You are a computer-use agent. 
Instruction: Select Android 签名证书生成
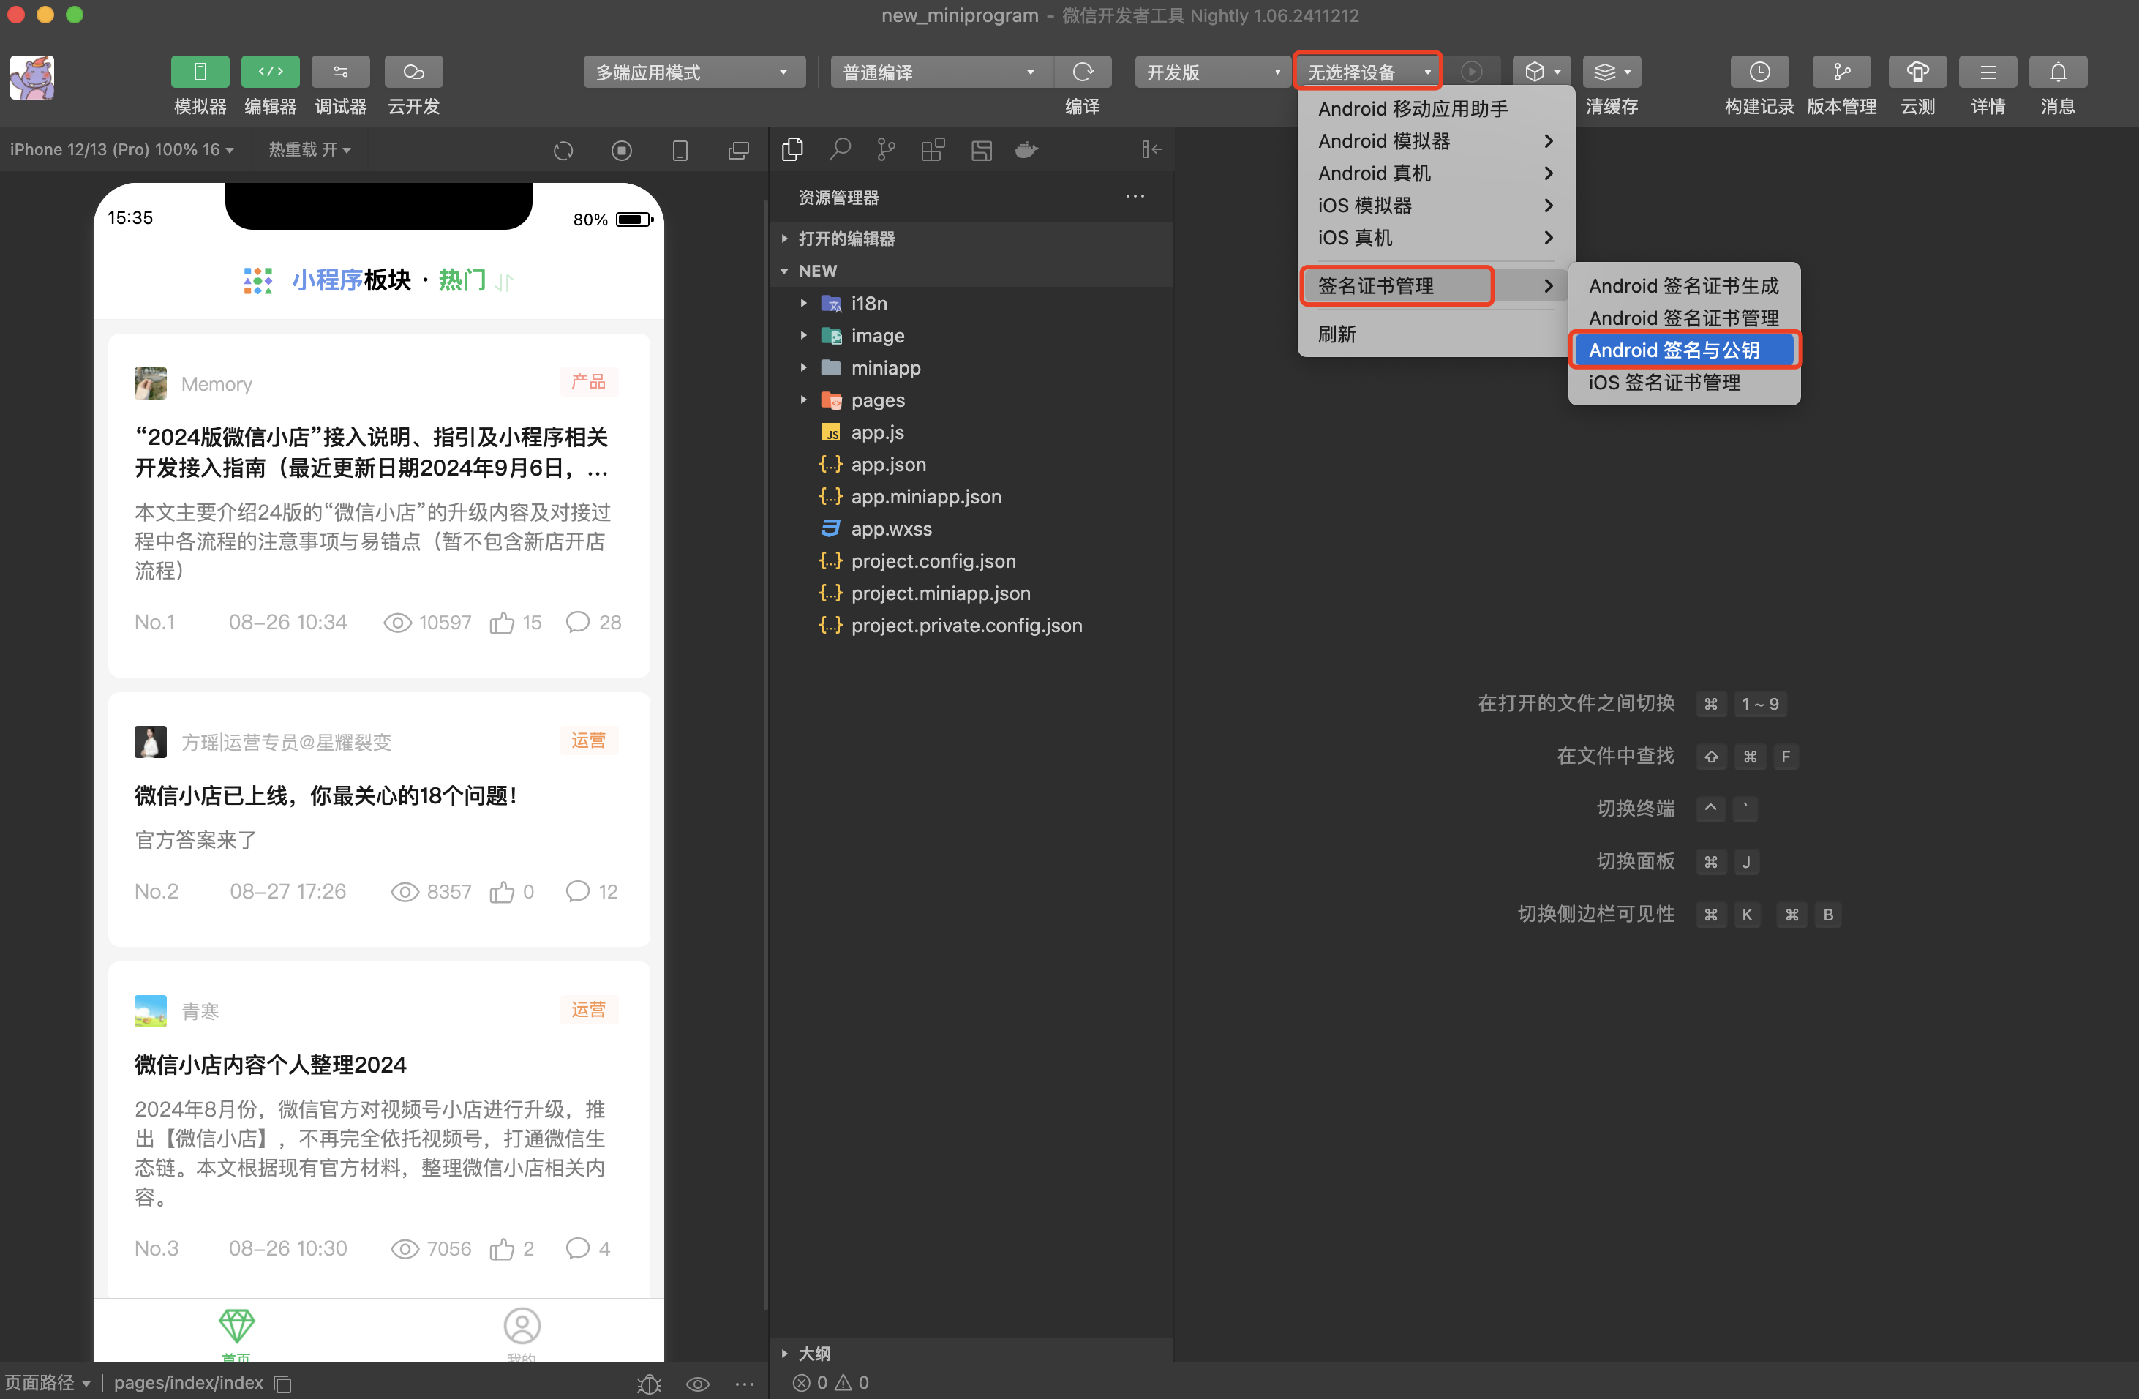pos(1684,286)
